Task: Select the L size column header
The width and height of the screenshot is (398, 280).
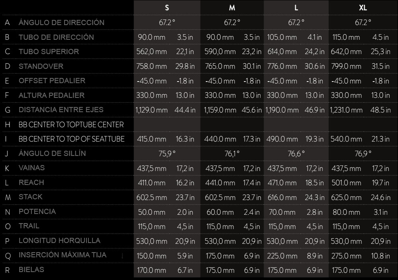Action: pyautogui.click(x=296, y=8)
